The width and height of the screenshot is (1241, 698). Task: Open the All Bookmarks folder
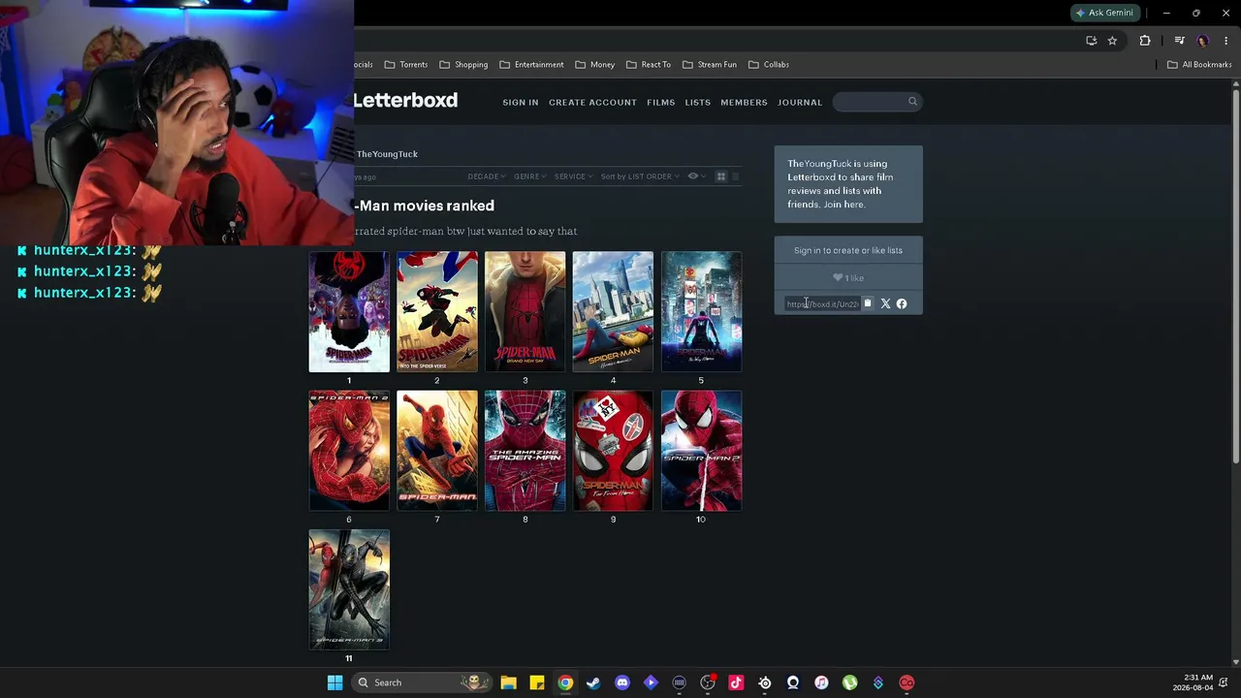pos(1199,65)
